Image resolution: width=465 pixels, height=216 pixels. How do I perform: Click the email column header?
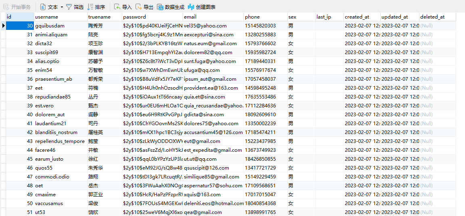[x=213, y=17]
